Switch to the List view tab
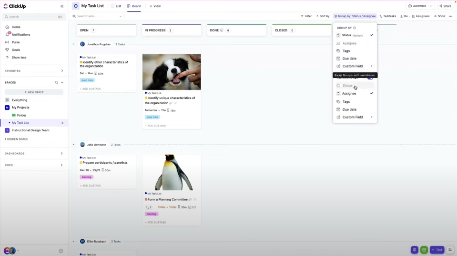The width and height of the screenshot is (457, 256). pyautogui.click(x=116, y=6)
